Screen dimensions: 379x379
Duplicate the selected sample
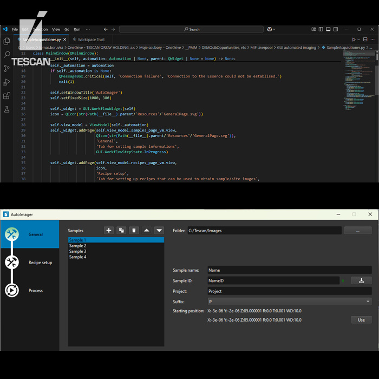pos(121,230)
